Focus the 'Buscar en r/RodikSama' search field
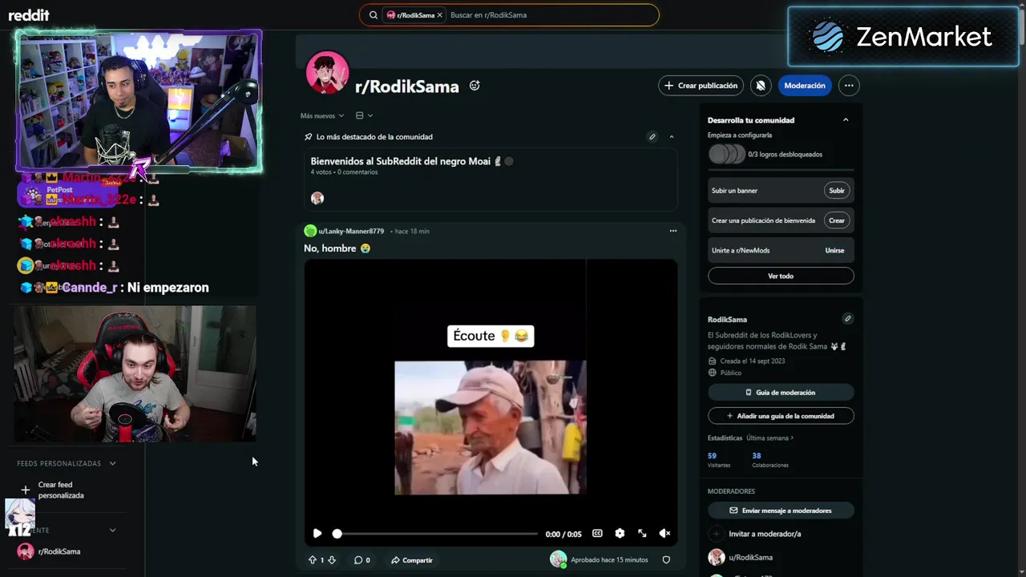The image size is (1026, 577). pyautogui.click(x=550, y=15)
